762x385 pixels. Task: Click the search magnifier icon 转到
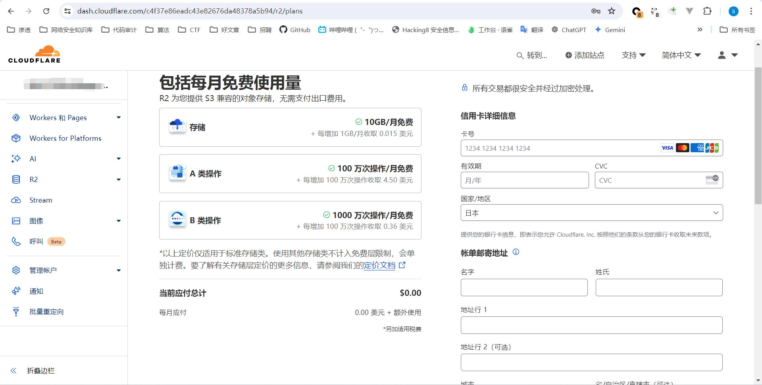pos(520,56)
